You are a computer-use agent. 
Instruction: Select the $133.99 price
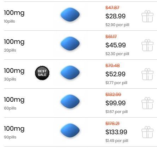click(x=116, y=132)
